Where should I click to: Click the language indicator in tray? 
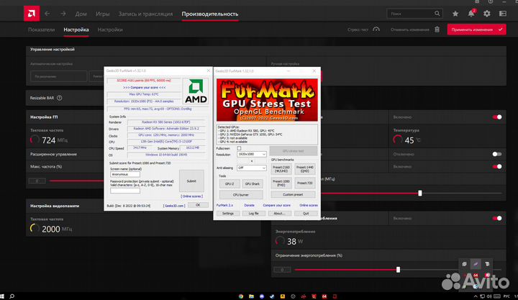pos(506,296)
